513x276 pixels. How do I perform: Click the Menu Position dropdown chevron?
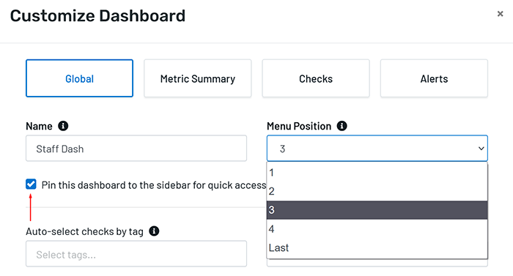pos(481,149)
